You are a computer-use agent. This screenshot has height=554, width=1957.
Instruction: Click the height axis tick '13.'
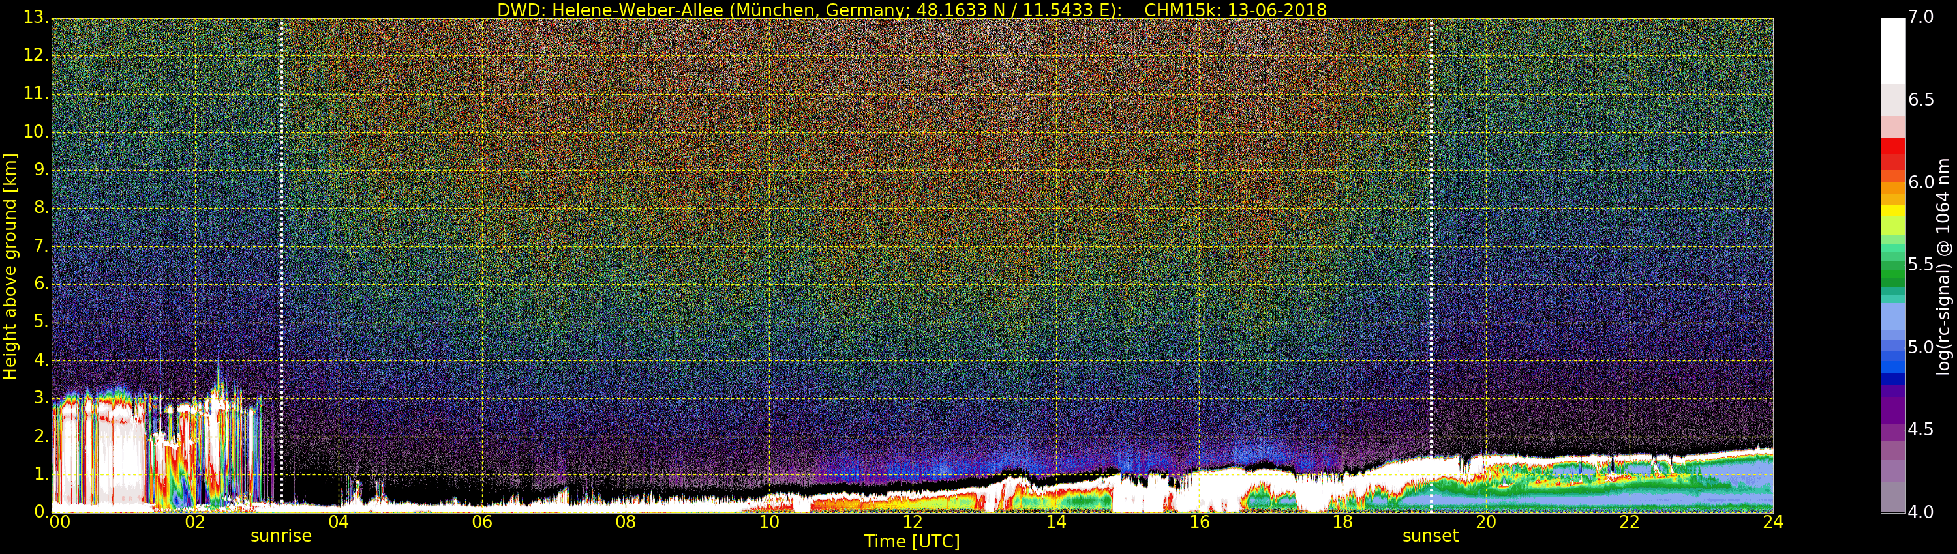coord(36,18)
